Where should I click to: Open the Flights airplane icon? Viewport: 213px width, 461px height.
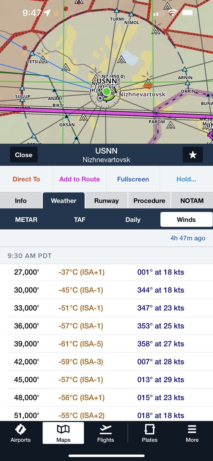[106, 433]
